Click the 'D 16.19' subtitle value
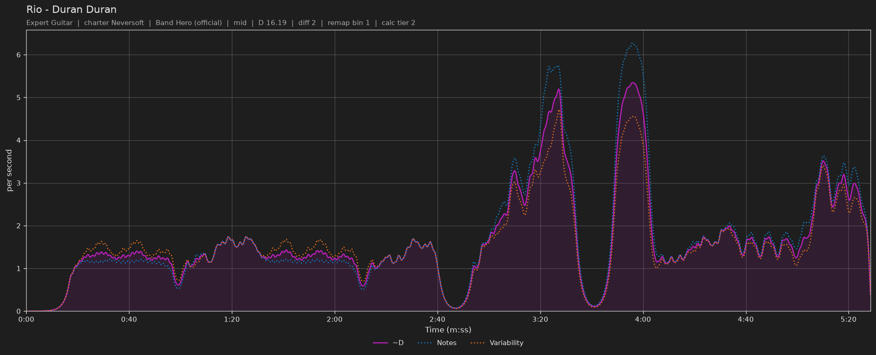This screenshot has height=355, width=876. [272, 23]
